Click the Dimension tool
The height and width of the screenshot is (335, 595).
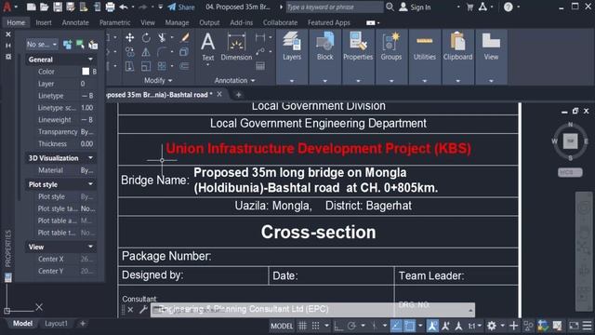tap(236, 47)
